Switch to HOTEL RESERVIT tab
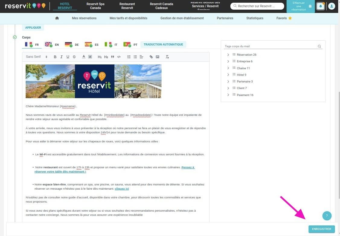 [65, 6]
